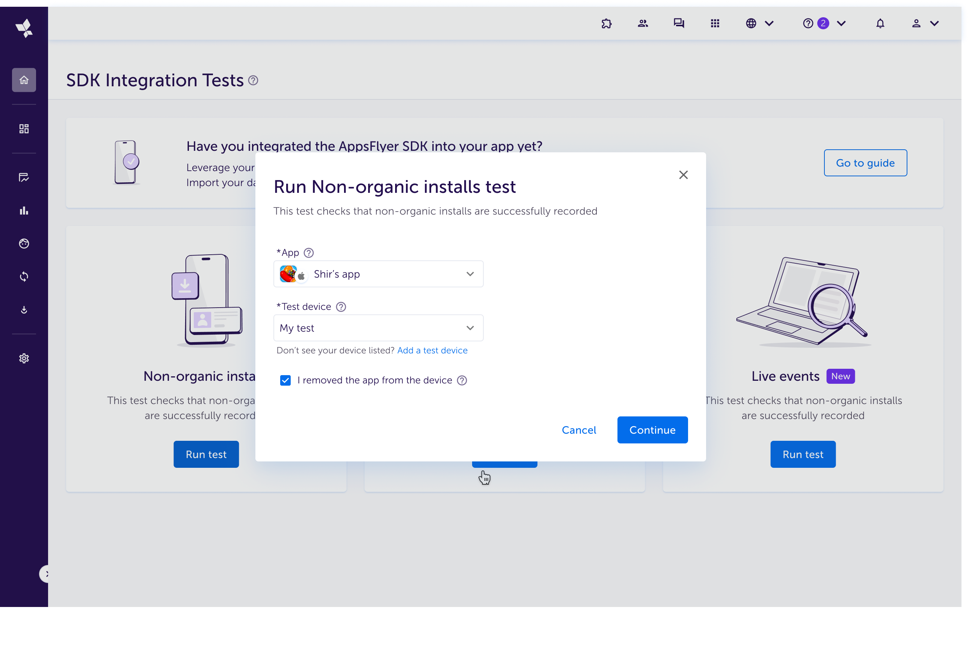Click the bar chart sidebar icon
This screenshot has width=969, height=652.
pyautogui.click(x=24, y=211)
